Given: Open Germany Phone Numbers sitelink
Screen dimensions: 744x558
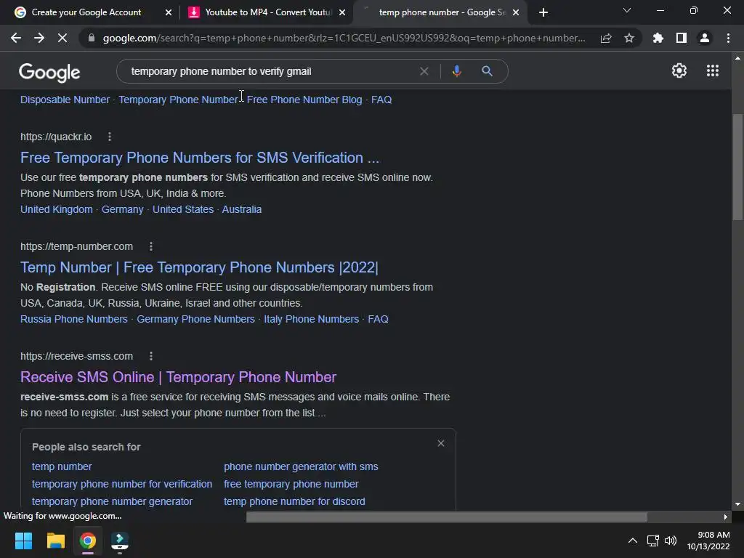Looking at the screenshot, I should 195,319.
